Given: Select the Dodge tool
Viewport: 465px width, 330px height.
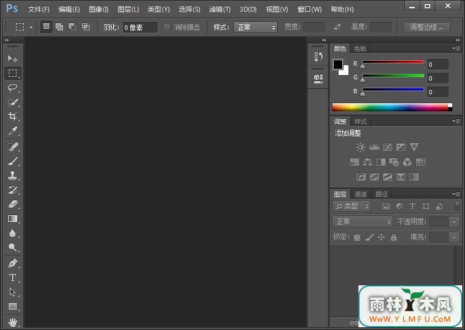Looking at the screenshot, I should point(13,247).
